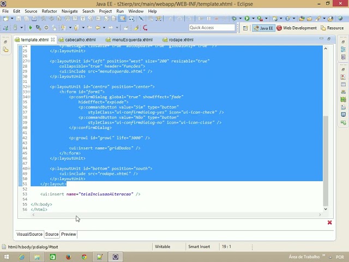Switch to the Web Development perspective
This screenshot has width=349, height=262.
pos(297,28)
